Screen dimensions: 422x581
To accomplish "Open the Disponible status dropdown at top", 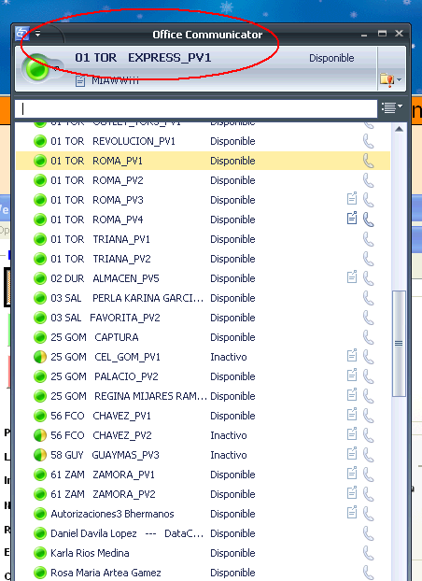I will tap(331, 58).
